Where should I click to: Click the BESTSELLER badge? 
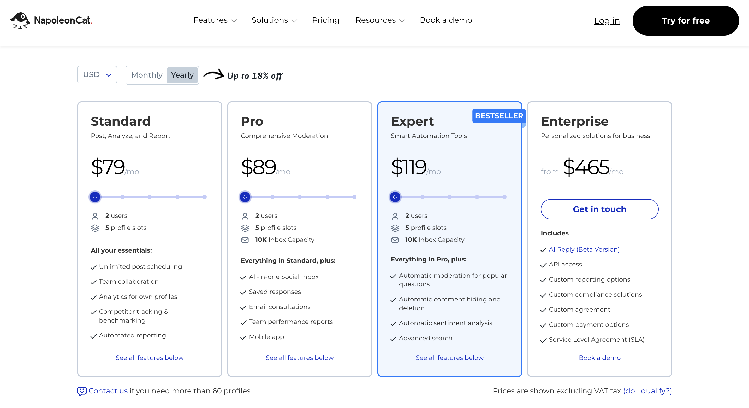coord(499,116)
